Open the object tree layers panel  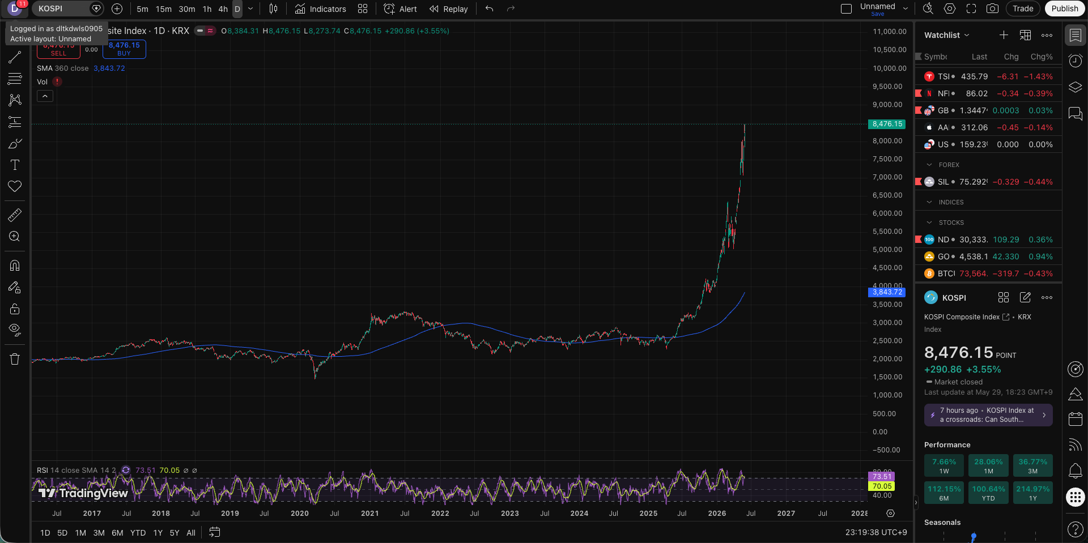(x=1075, y=87)
